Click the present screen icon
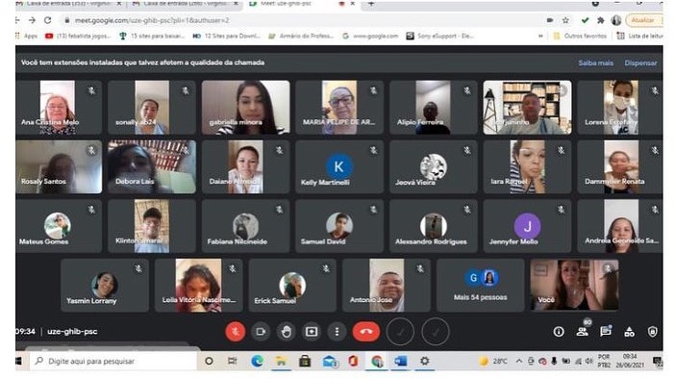The height and width of the screenshot is (379, 674). [312, 332]
